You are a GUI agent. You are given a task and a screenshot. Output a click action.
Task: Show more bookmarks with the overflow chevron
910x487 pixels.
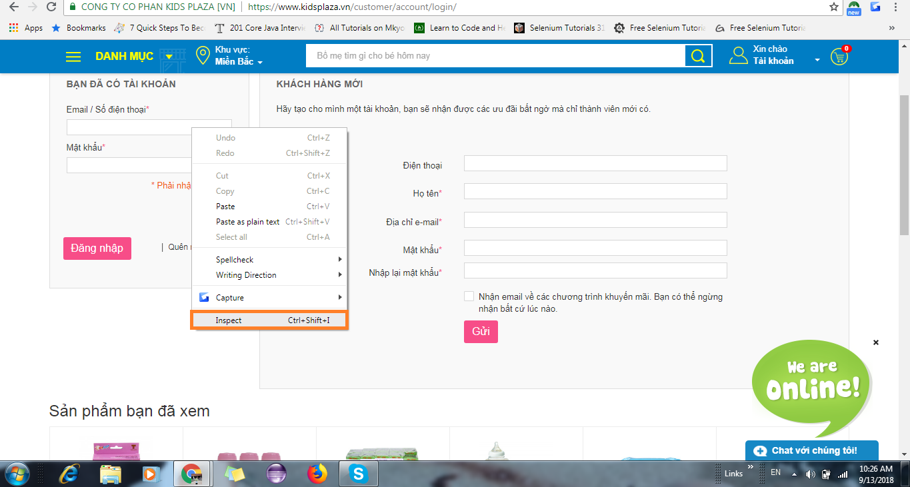coord(892,28)
